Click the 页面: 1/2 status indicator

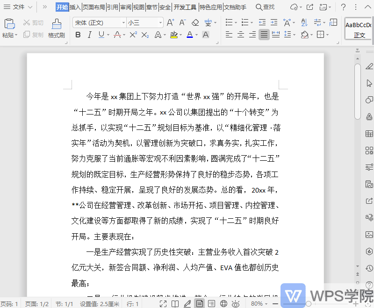tap(37, 304)
